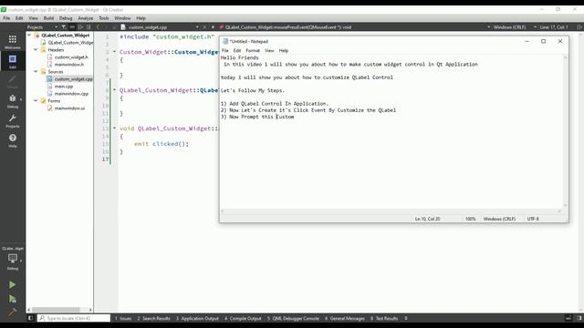Switch to Edit mode in sidebar
The width and height of the screenshot is (584, 328).
pyautogui.click(x=12, y=61)
